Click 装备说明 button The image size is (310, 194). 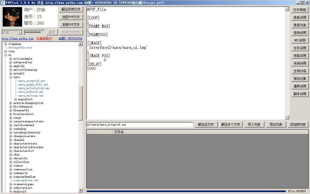pos(300,17)
